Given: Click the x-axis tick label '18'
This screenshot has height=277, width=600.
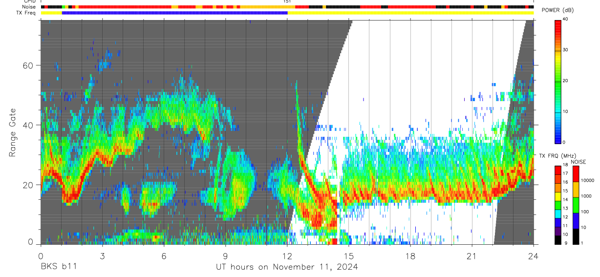Looking at the screenshot, I should [x=410, y=256].
